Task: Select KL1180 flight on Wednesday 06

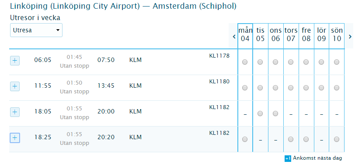Action: [x=275, y=88]
